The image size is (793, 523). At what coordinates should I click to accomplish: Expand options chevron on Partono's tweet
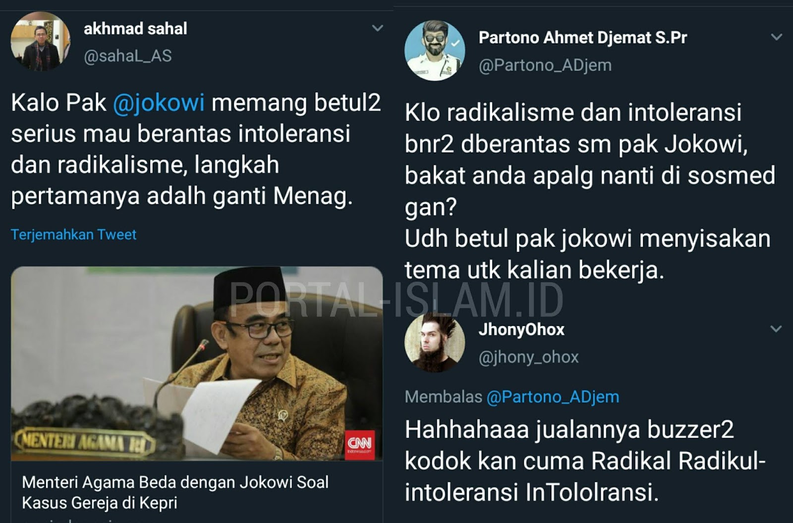[777, 37]
